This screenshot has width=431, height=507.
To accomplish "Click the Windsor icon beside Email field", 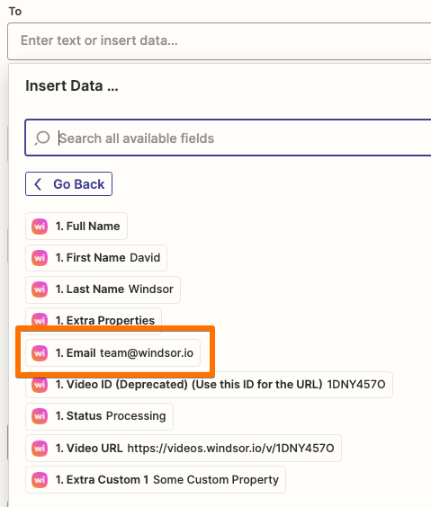I will tap(40, 352).
